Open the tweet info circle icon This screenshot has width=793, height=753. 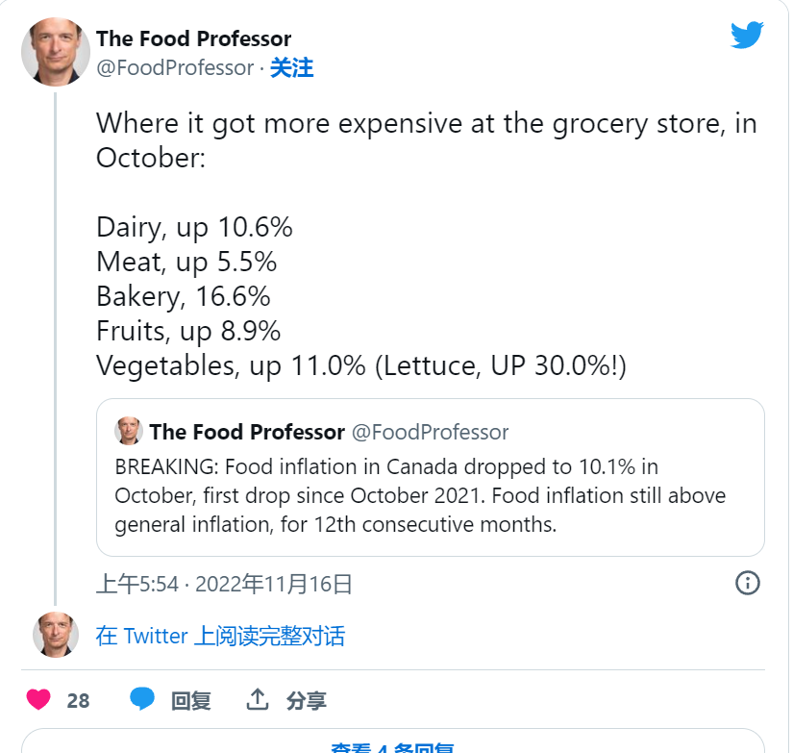pyautogui.click(x=747, y=583)
